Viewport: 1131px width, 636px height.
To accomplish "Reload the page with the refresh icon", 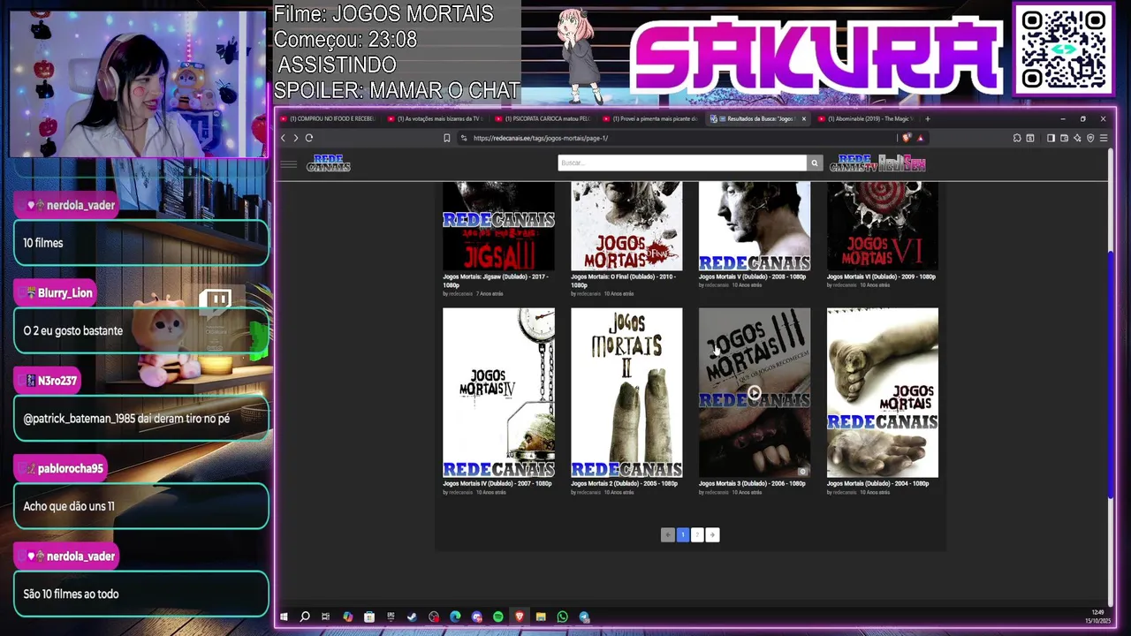I will 308,138.
